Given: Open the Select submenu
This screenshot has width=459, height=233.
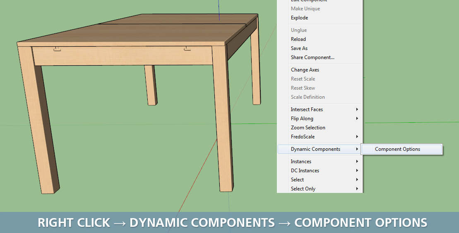Looking at the screenshot, I should 320,179.
